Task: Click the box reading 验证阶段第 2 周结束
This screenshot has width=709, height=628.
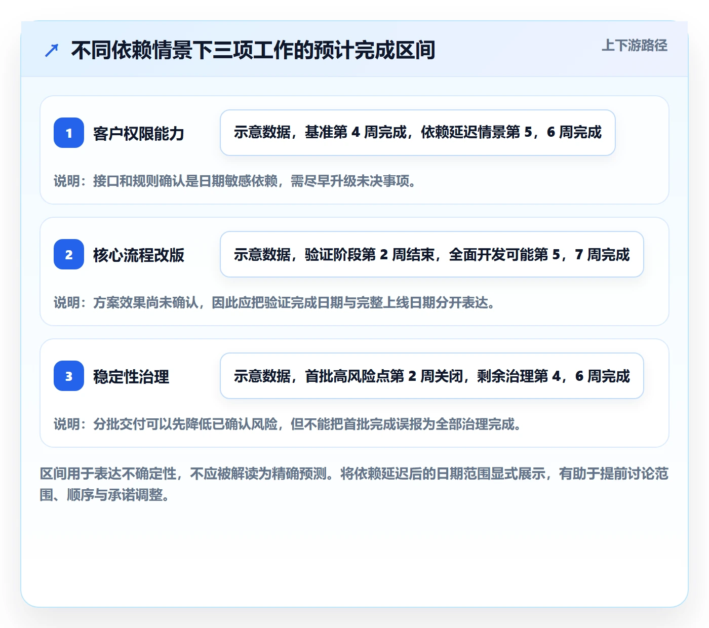Action: point(432,254)
